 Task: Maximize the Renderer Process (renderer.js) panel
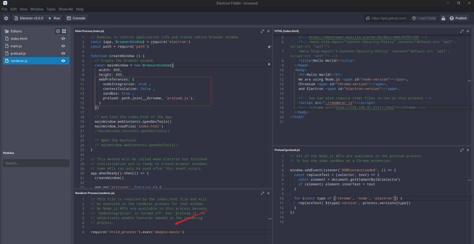click(x=262, y=193)
